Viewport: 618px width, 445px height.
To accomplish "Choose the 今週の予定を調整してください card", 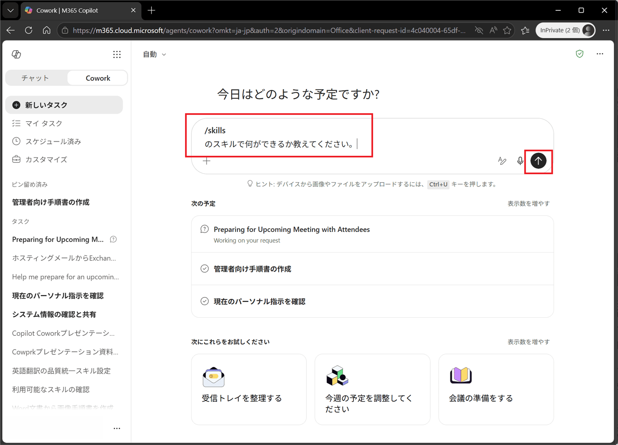I will click(372, 389).
